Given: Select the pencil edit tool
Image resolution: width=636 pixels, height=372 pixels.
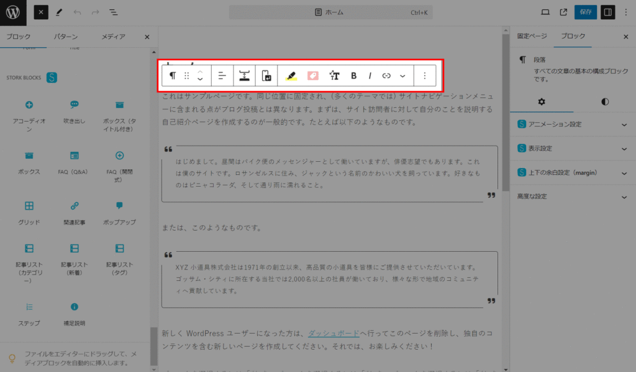Looking at the screenshot, I should click(x=59, y=12).
